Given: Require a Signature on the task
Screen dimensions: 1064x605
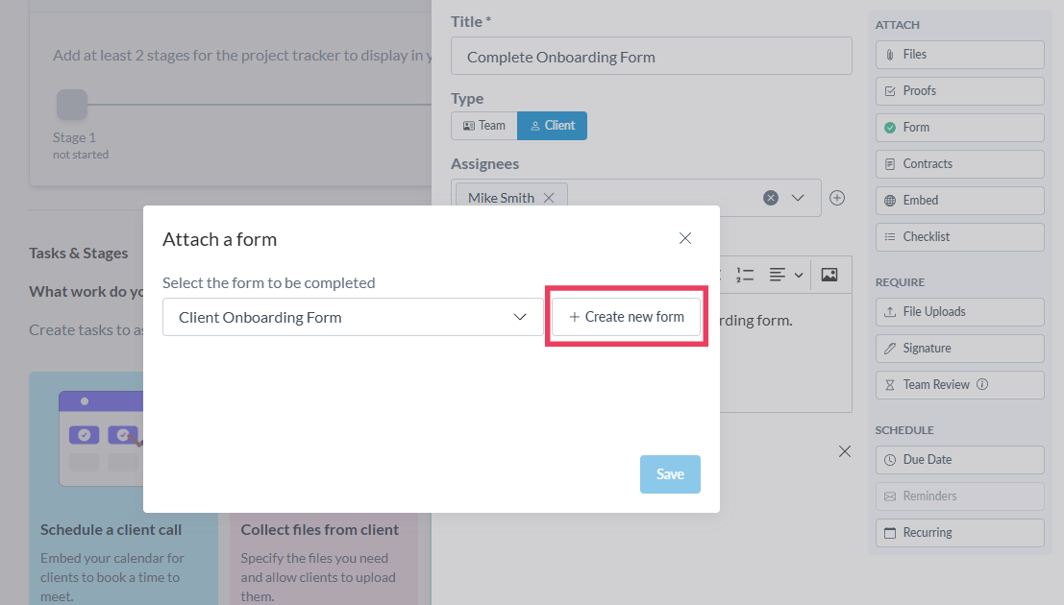Looking at the screenshot, I should [959, 349].
